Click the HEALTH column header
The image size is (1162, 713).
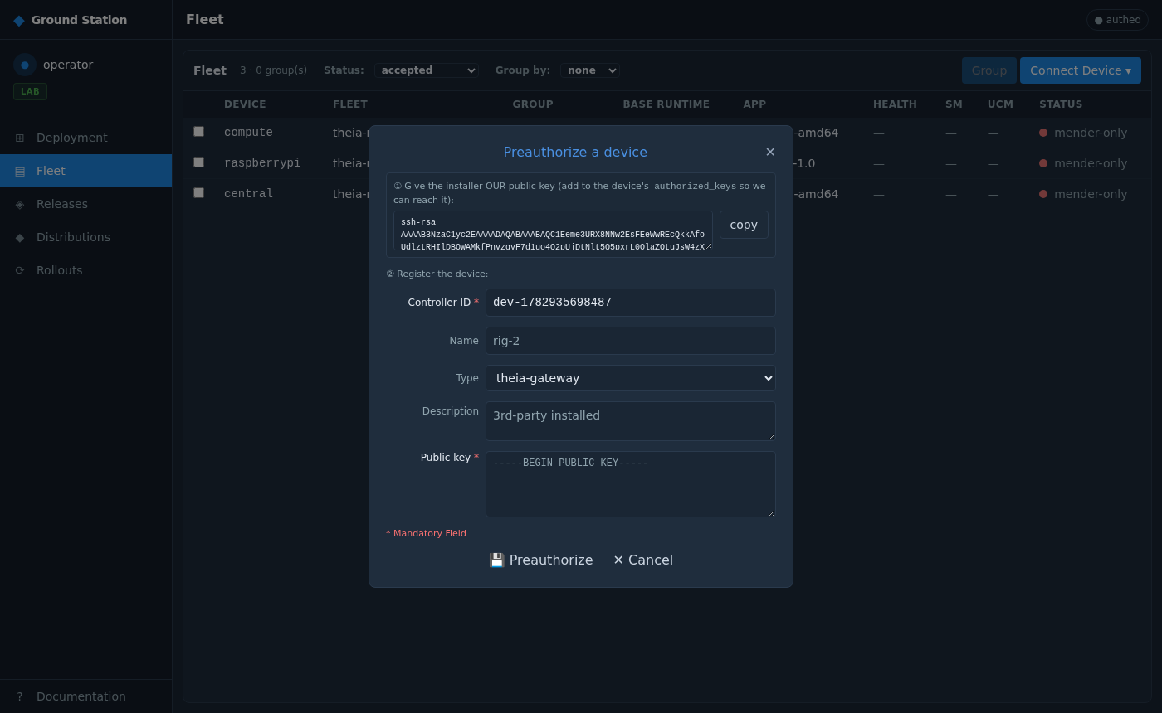pyautogui.click(x=895, y=104)
